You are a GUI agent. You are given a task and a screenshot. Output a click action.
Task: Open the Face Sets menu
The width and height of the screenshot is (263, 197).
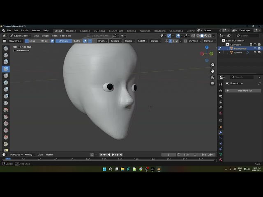[x=65, y=36]
